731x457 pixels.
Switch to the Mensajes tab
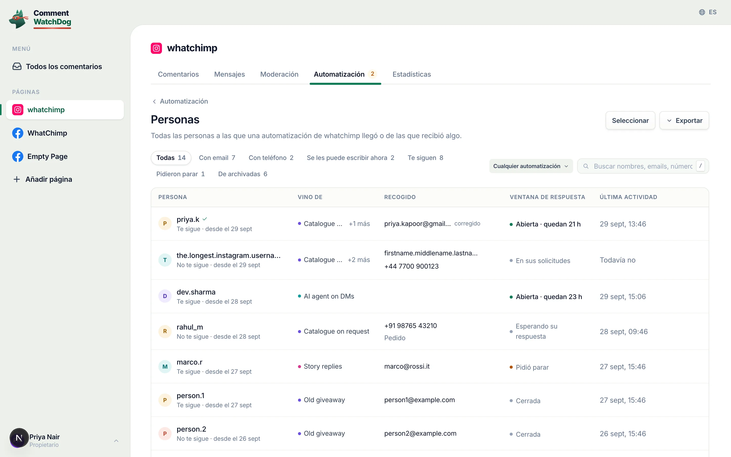coord(229,74)
